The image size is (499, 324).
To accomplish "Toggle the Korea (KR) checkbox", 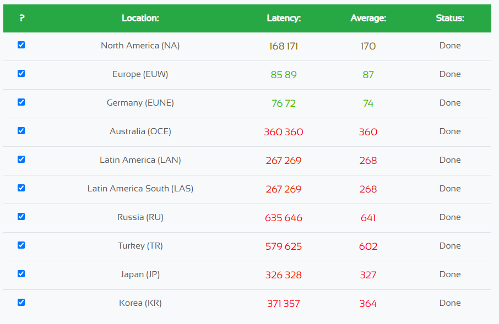I will click(x=21, y=303).
